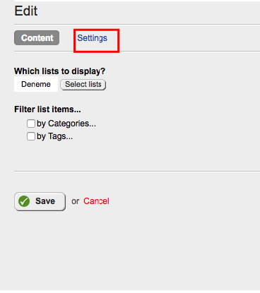Click the Edit page title

[26, 11]
